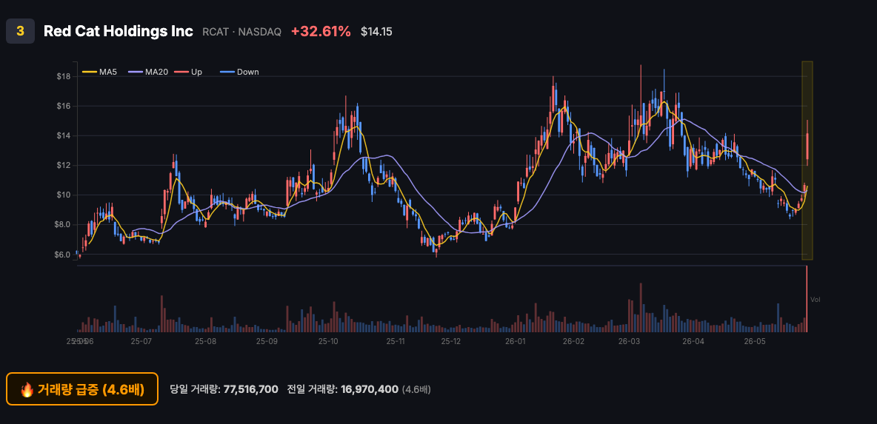Screen dimensions: 877x424
Task: Click the $18 y-axis label
Action: tap(63, 76)
